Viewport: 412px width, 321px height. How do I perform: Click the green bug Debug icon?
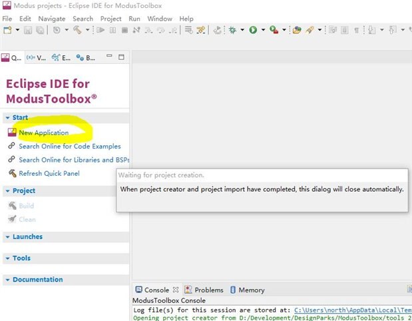coord(232,30)
